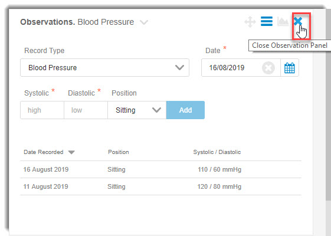Focus the Systolic high input field
This screenshot has height=236, width=331.
pyautogui.click(x=42, y=110)
